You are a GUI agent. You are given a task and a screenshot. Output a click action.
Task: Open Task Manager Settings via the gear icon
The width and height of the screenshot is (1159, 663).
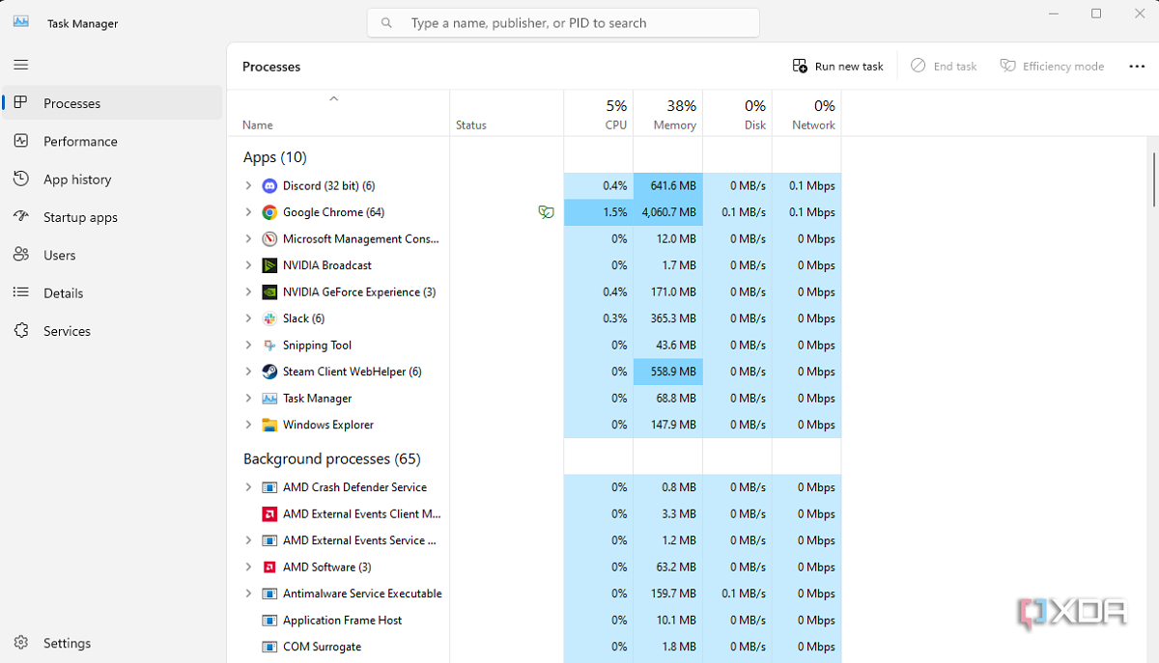coord(20,643)
